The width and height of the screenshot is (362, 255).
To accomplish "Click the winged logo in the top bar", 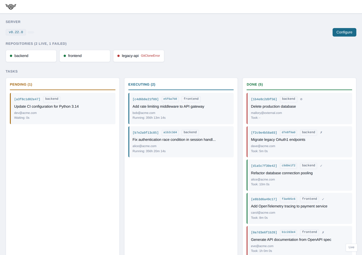I will coord(10,7).
